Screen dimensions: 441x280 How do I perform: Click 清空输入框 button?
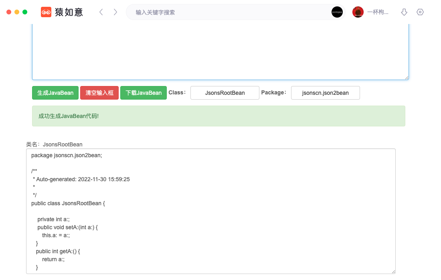point(99,93)
